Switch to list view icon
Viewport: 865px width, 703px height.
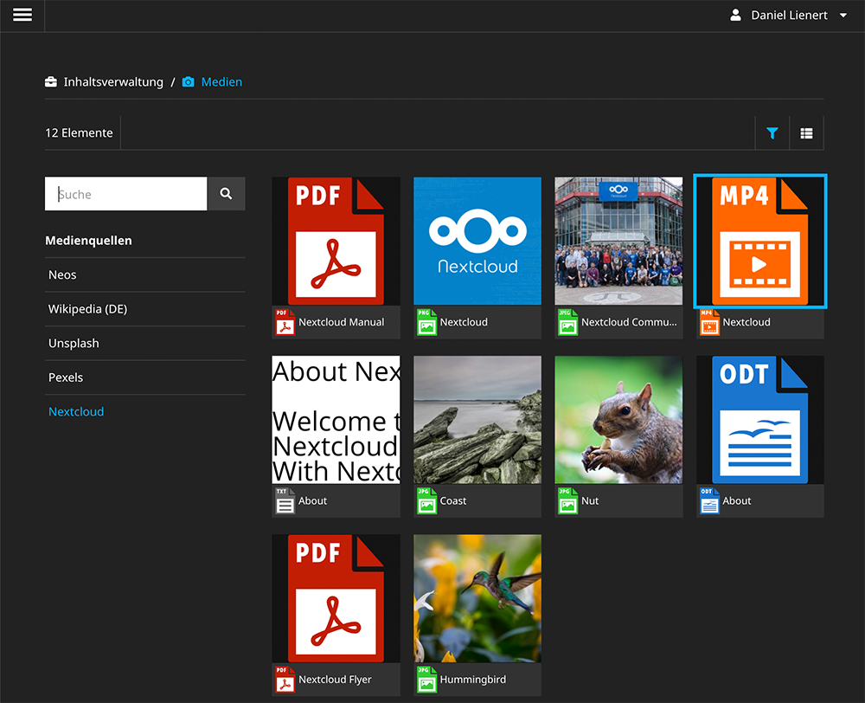pyautogui.click(x=806, y=133)
